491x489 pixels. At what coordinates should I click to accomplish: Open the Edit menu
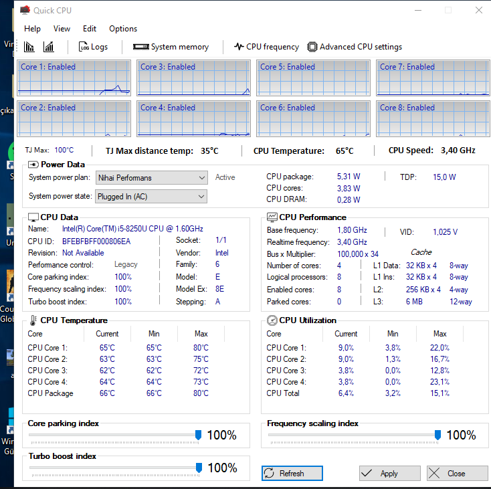[90, 29]
